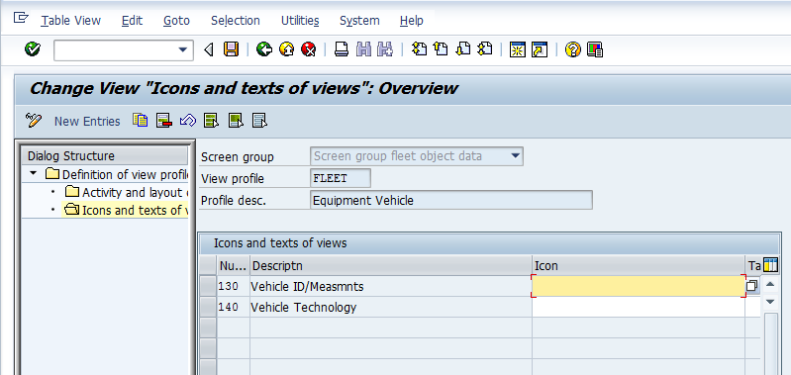The image size is (791, 375).
Task: Go to Last Page icon
Action: (x=484, y=49)
